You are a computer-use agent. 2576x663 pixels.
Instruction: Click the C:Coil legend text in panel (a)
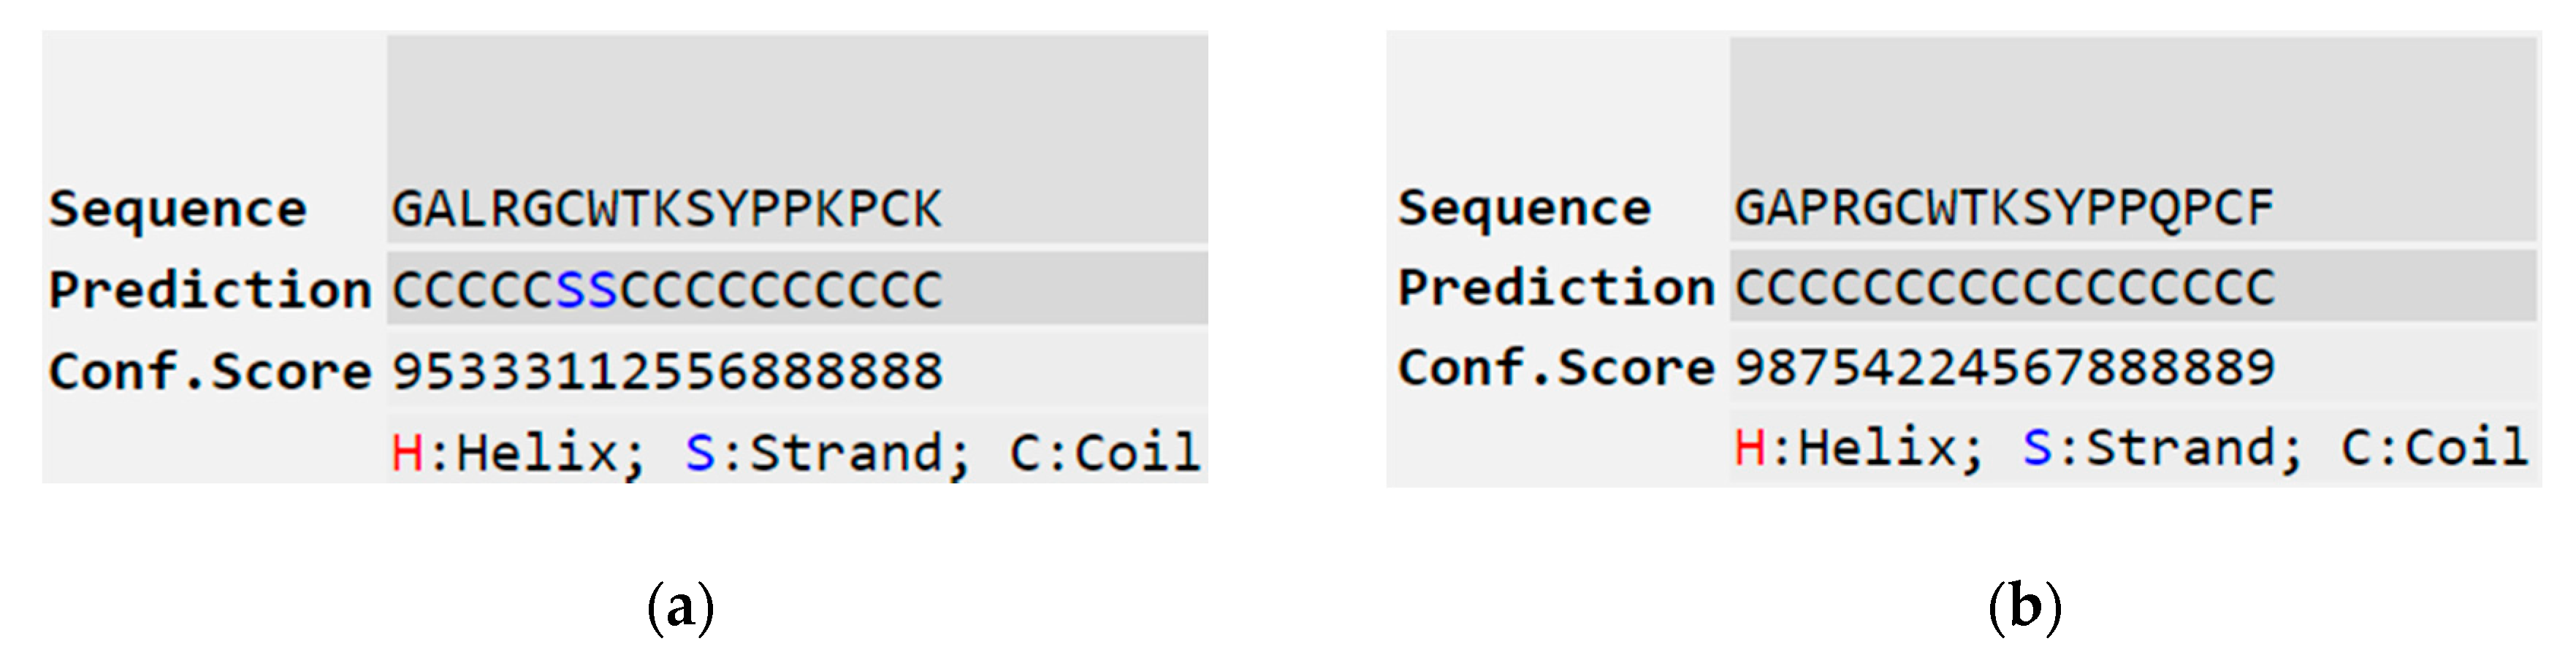click(x=1104, y=453)
